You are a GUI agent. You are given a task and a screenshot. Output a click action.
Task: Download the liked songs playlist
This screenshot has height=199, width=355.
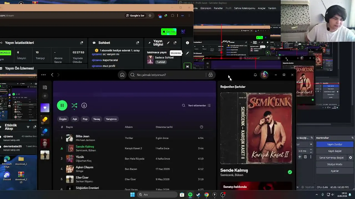point(84,105)
